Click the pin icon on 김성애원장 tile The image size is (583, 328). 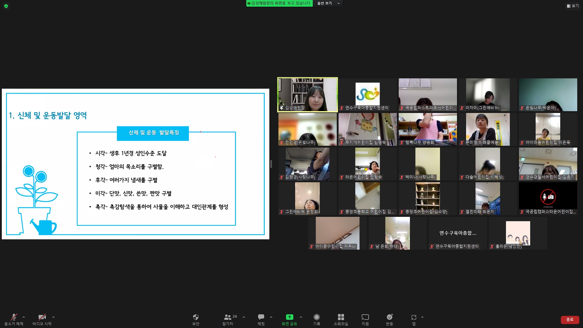(281, 108)
